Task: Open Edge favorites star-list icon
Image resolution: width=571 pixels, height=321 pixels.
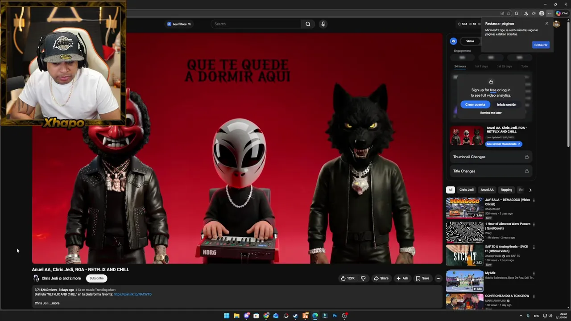Action: (x=534, y=13)
